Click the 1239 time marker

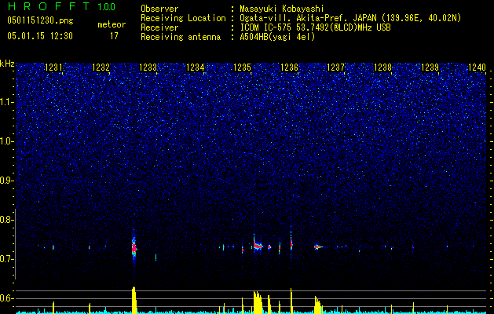pyautogui.click(x=430, y=68)
